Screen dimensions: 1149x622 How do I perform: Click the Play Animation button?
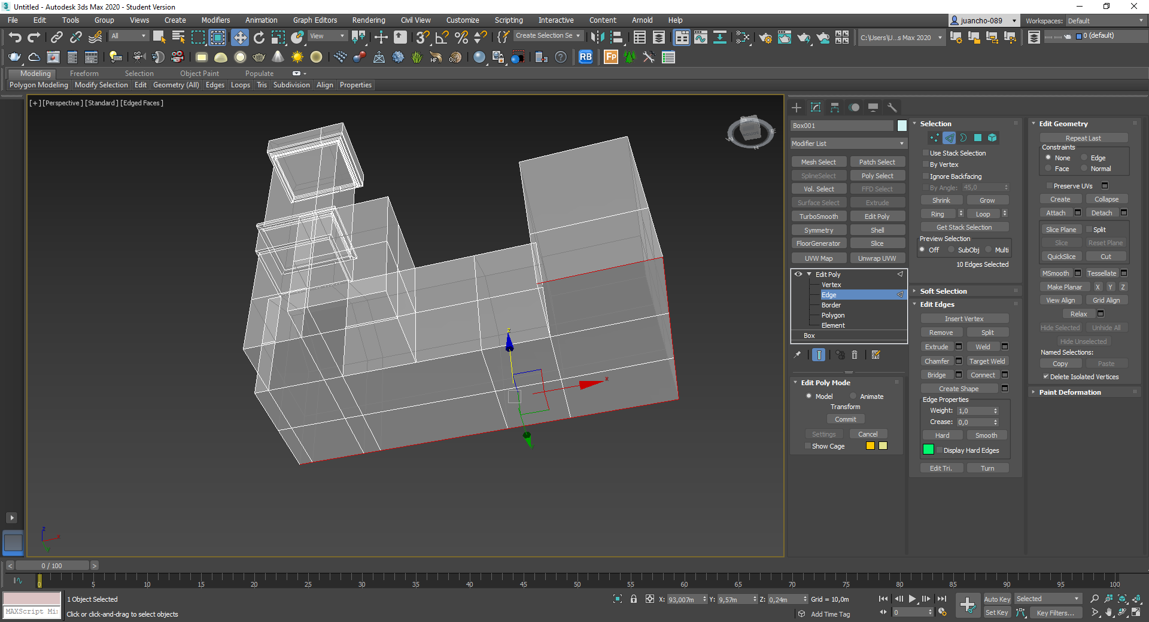point(912,599)
